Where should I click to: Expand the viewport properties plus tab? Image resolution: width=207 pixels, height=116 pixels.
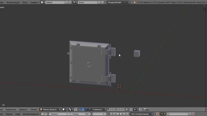point(204,9)
